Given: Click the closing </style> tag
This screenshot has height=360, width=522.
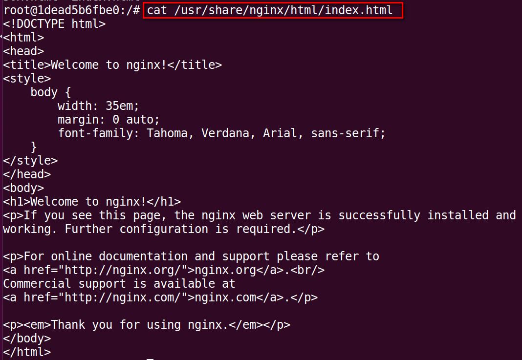Looking at the screenshot, I should (30, 160).
